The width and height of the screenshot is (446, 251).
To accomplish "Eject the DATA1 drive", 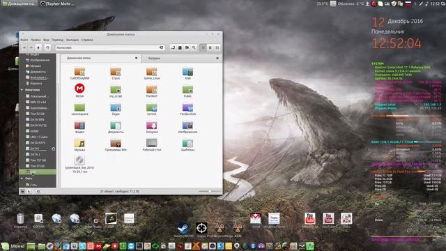I will coord(53,149).
